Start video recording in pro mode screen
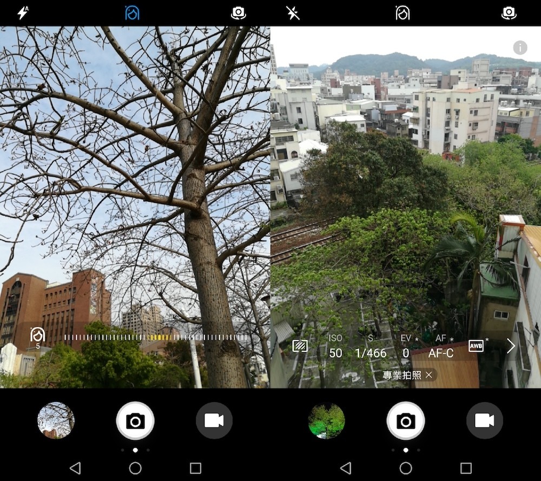Image resolution: width=541 pixels, height=481 pixels. click(x=484, y=420)
